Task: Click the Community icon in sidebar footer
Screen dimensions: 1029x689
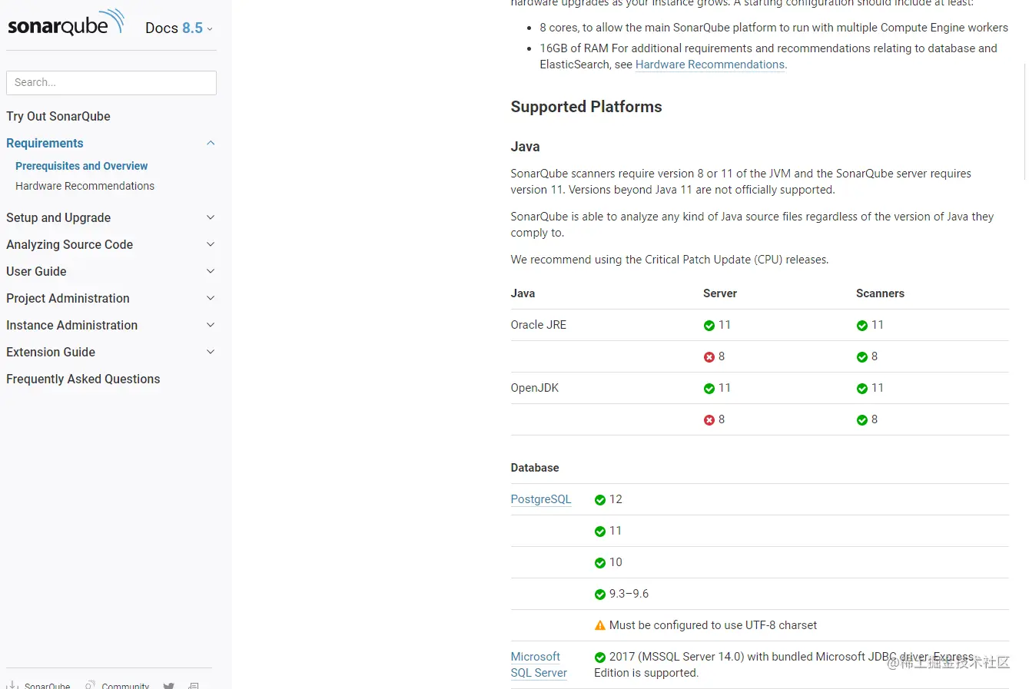Action: coord(91,684)
